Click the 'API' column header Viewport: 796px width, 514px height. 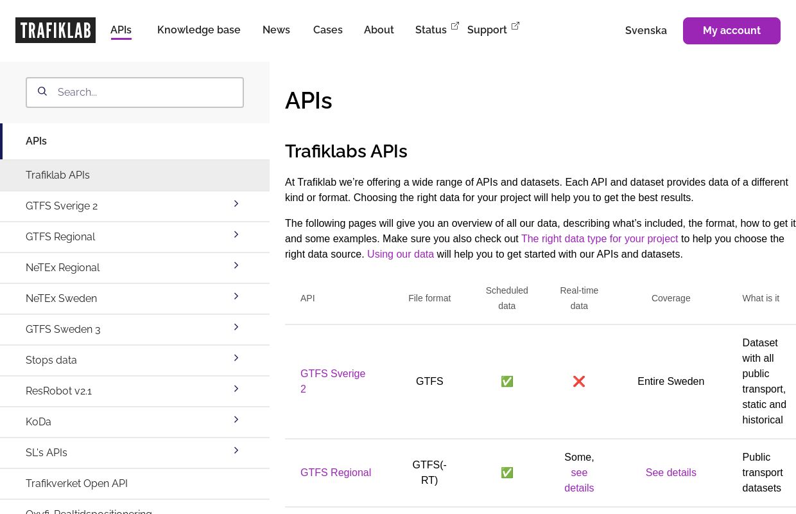(307, 298)
